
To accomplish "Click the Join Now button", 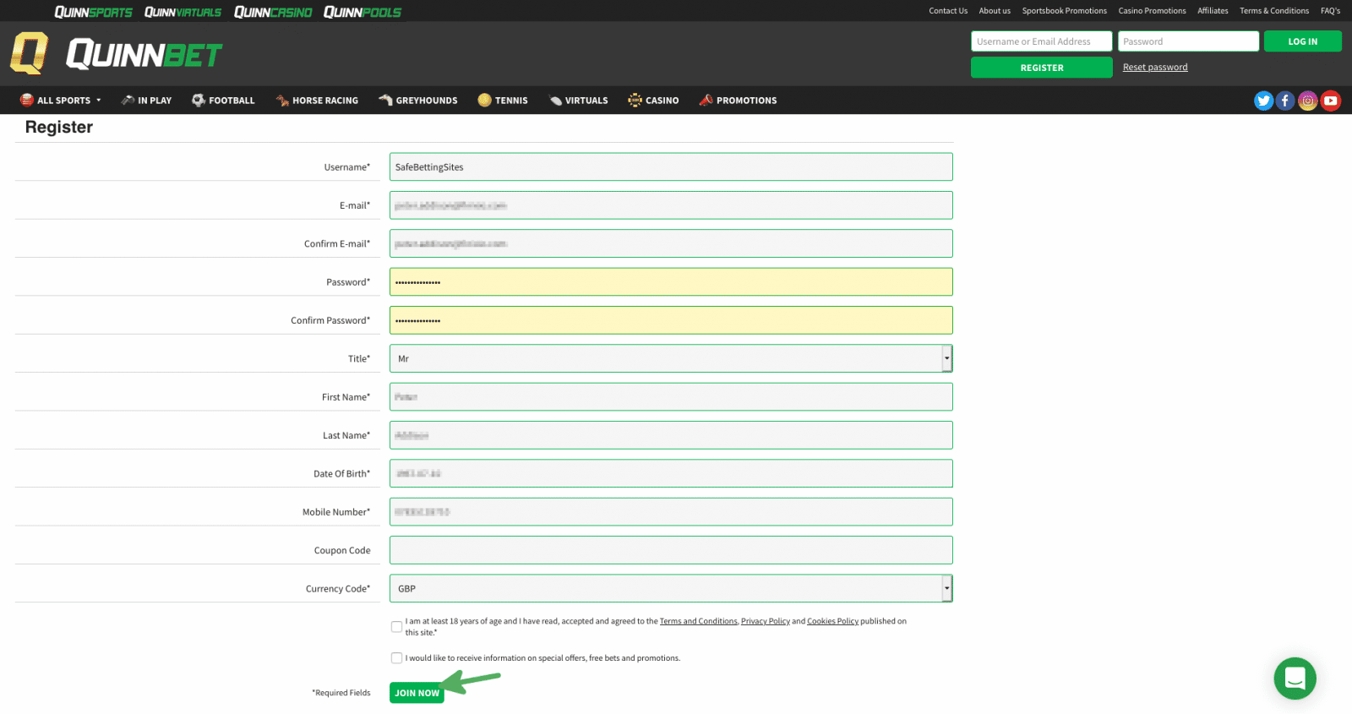I will 417,693.
